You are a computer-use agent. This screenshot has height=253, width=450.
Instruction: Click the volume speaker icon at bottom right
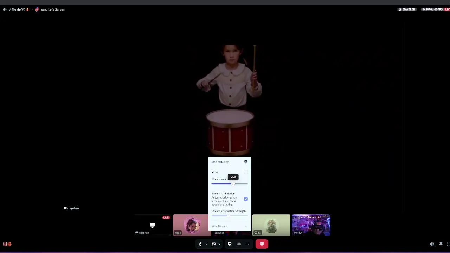(x=432, y=244)
